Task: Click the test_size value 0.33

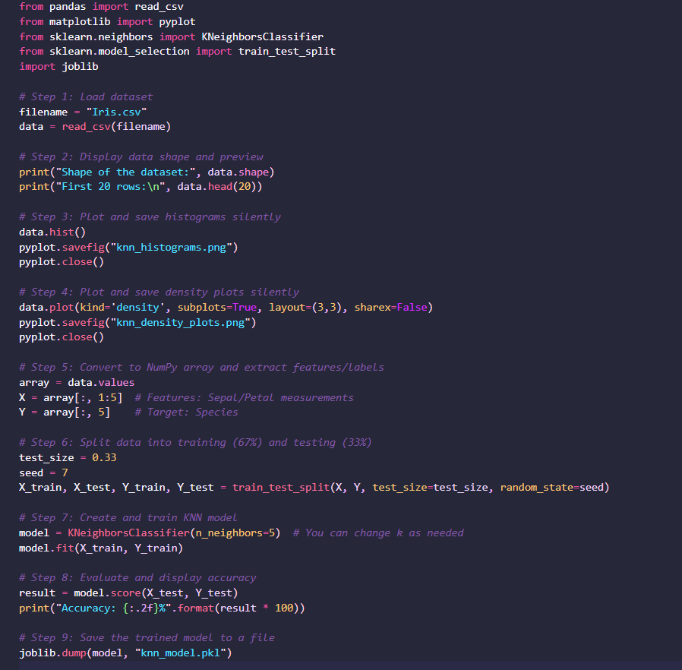Action: coord(104,458)
